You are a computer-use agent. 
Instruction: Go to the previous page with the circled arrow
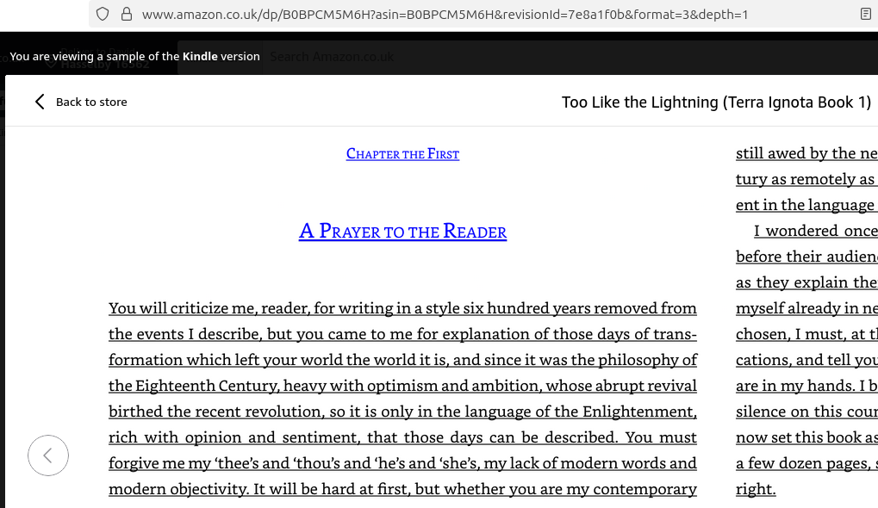point(48,455)
